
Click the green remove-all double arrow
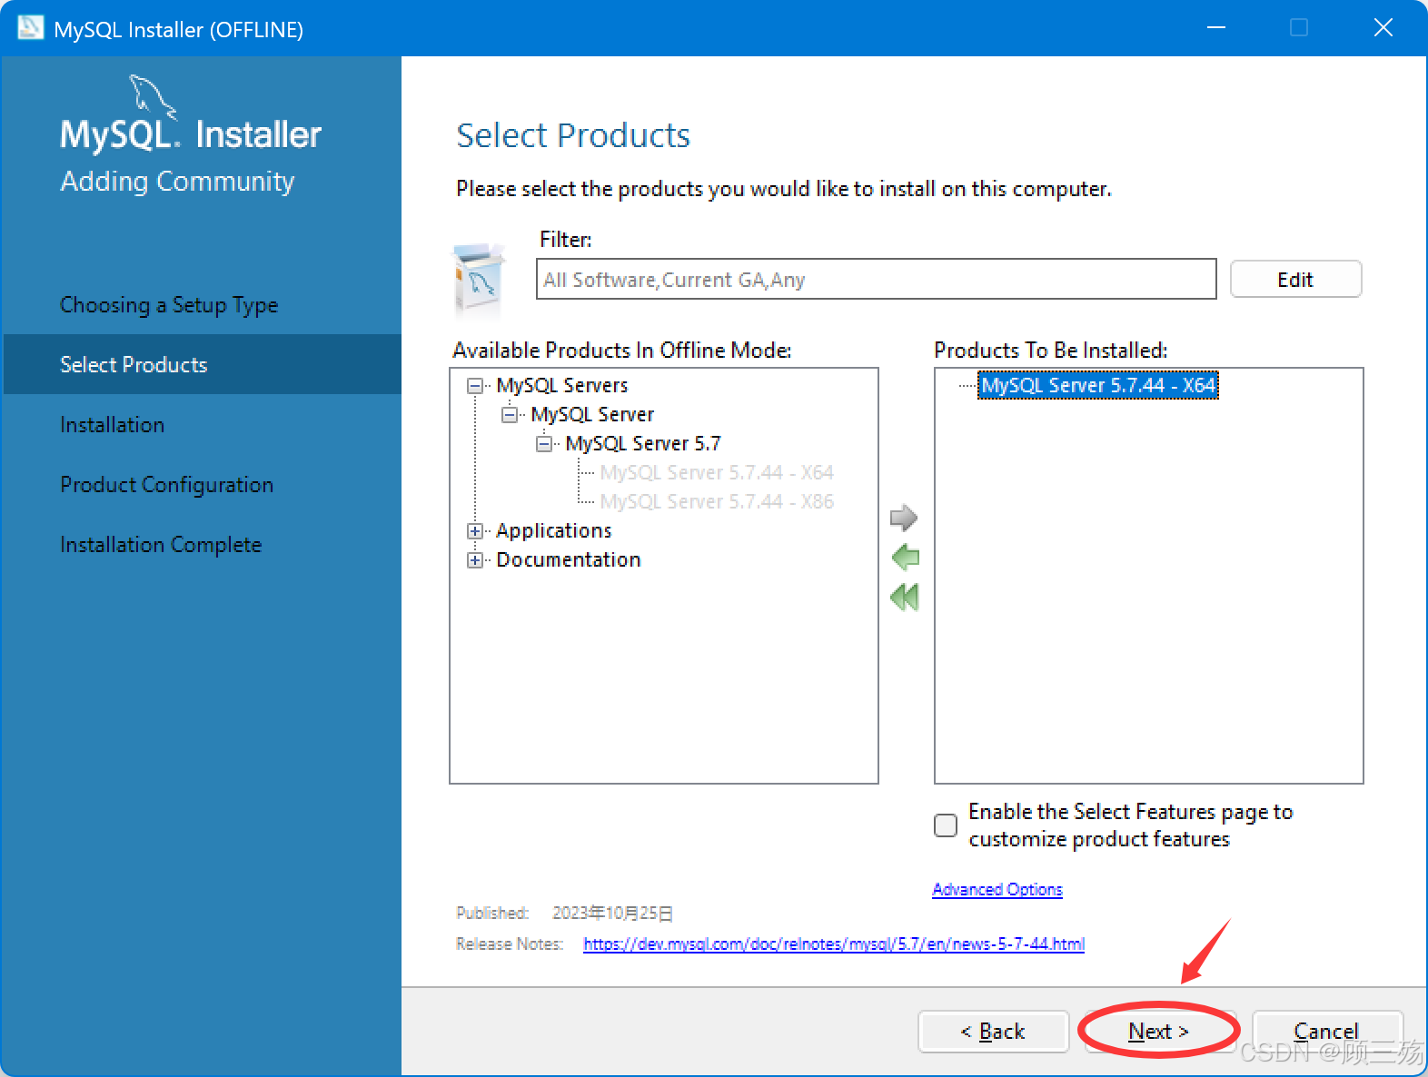tap(905, 597)
